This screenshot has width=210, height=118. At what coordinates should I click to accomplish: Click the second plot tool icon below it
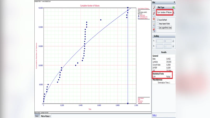tap(154, 13)
